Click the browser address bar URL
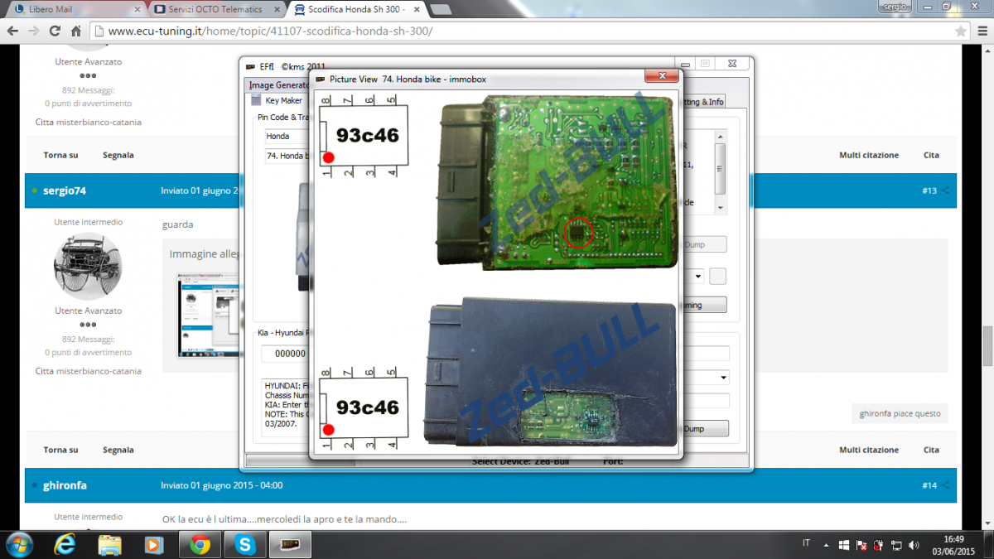 point(270,31)
